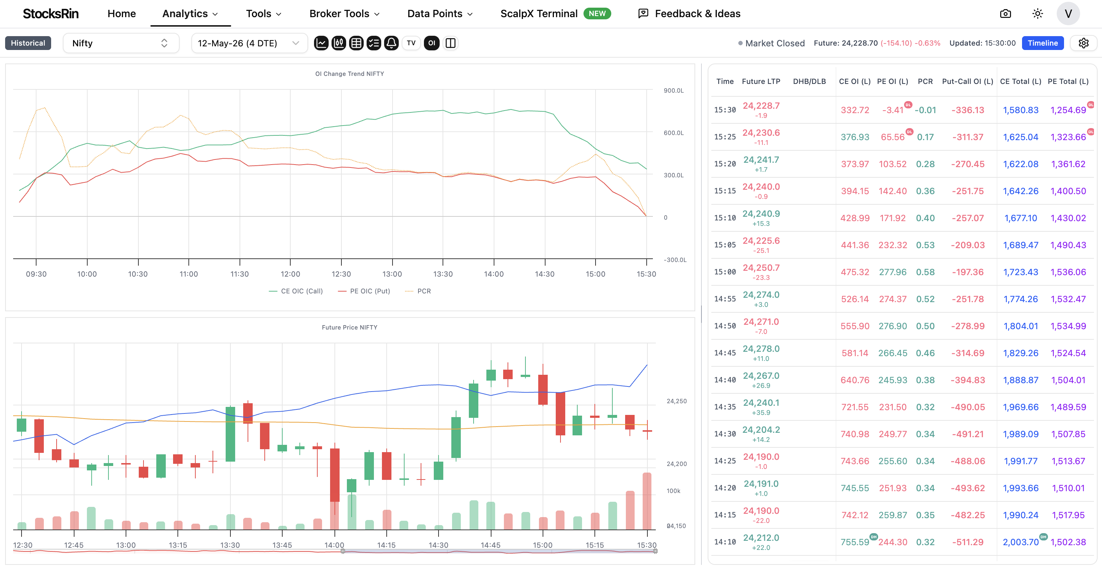Expand the 12-May-26 expiry dropdown

(x=249, y=43)
